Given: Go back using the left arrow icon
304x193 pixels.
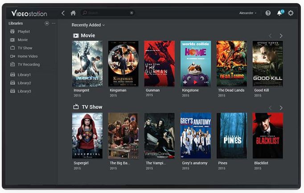Looking at the screenshot, I should tap(63, 13).
